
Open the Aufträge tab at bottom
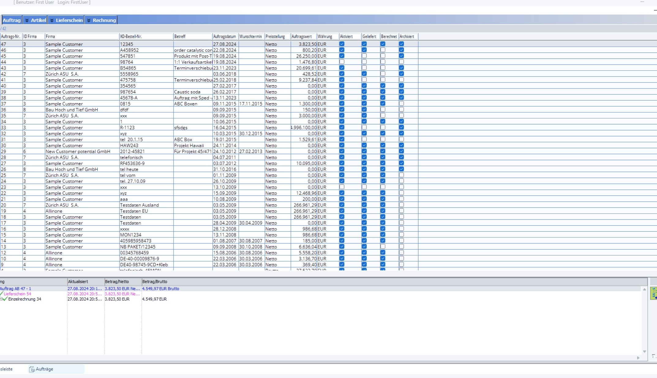(44, 369)
